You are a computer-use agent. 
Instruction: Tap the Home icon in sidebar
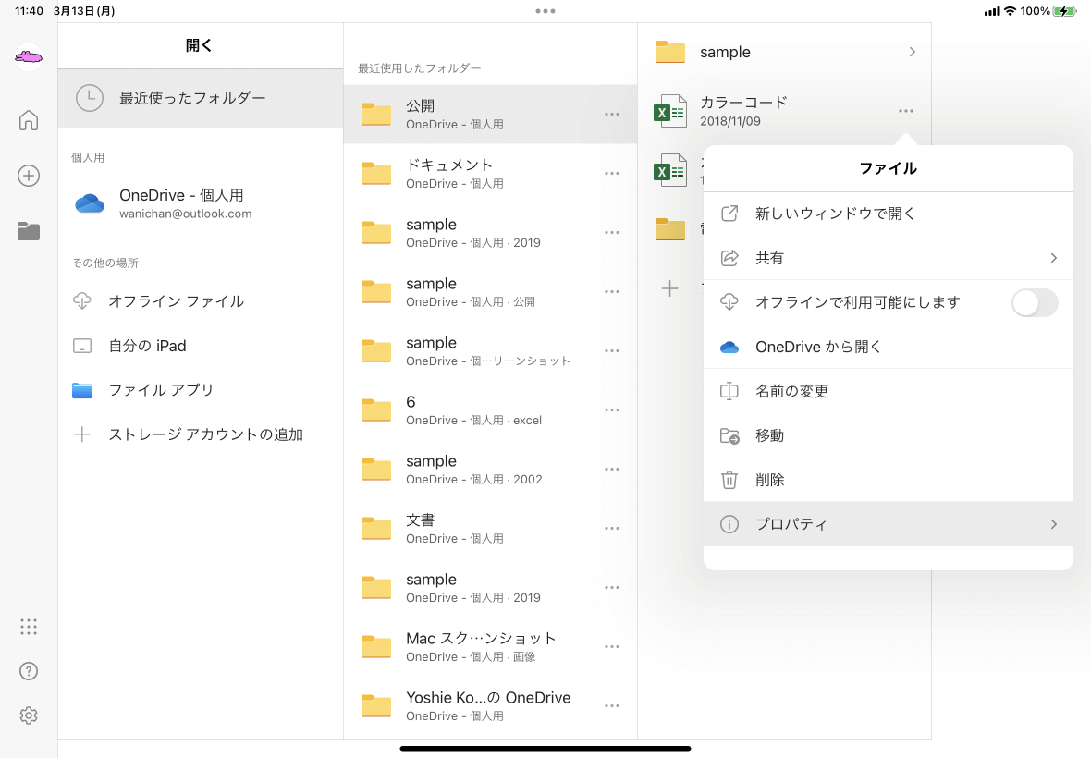[x=29, y=120]
